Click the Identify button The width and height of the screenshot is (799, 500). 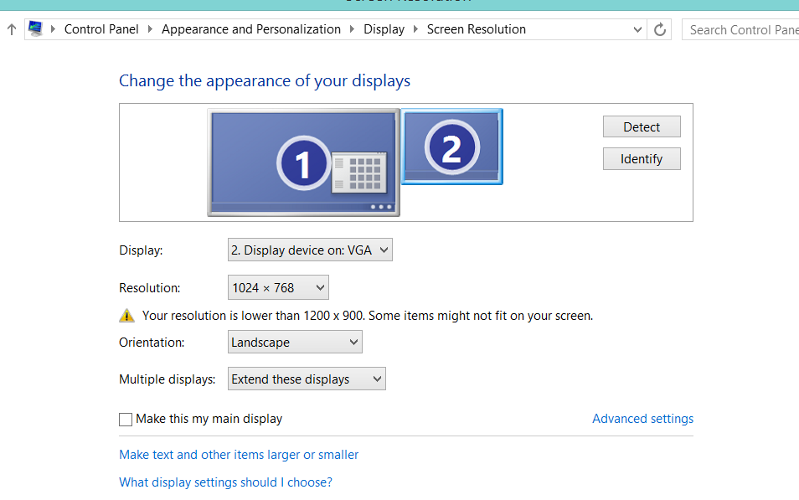[x=642, y=159]
